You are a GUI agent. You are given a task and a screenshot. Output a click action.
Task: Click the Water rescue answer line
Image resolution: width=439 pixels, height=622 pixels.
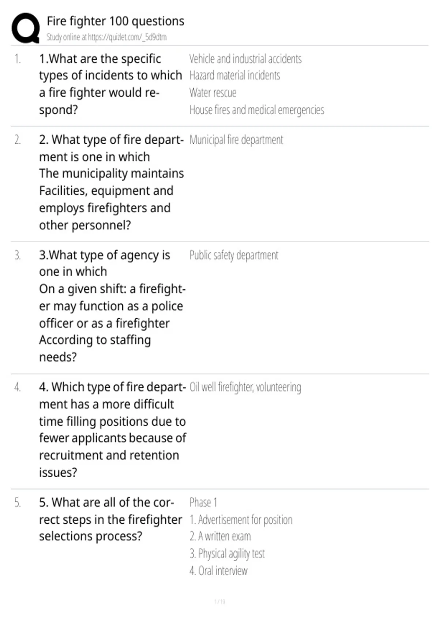[x=213, y=93]
